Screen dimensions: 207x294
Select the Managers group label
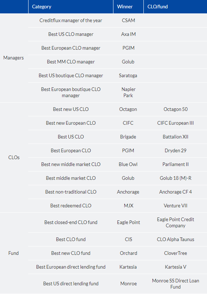tap(13, 58)
